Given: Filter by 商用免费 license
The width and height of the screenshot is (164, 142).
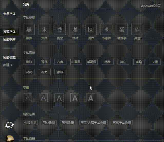Looking at the screenshot, I should (68, 122).
